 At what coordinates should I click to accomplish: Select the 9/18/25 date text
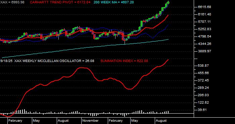click(6, 61)
